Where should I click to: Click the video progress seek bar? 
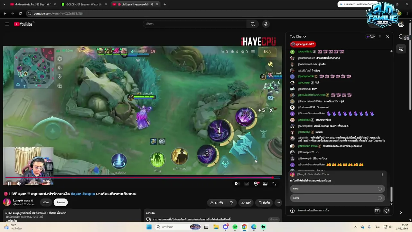(143, 178)
